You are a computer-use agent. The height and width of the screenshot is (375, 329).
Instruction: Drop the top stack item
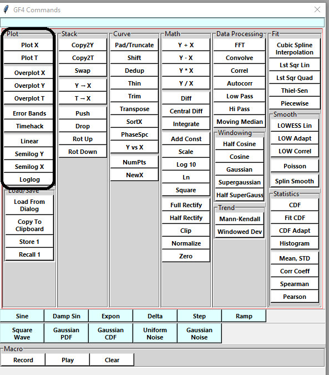coord(83,126)
